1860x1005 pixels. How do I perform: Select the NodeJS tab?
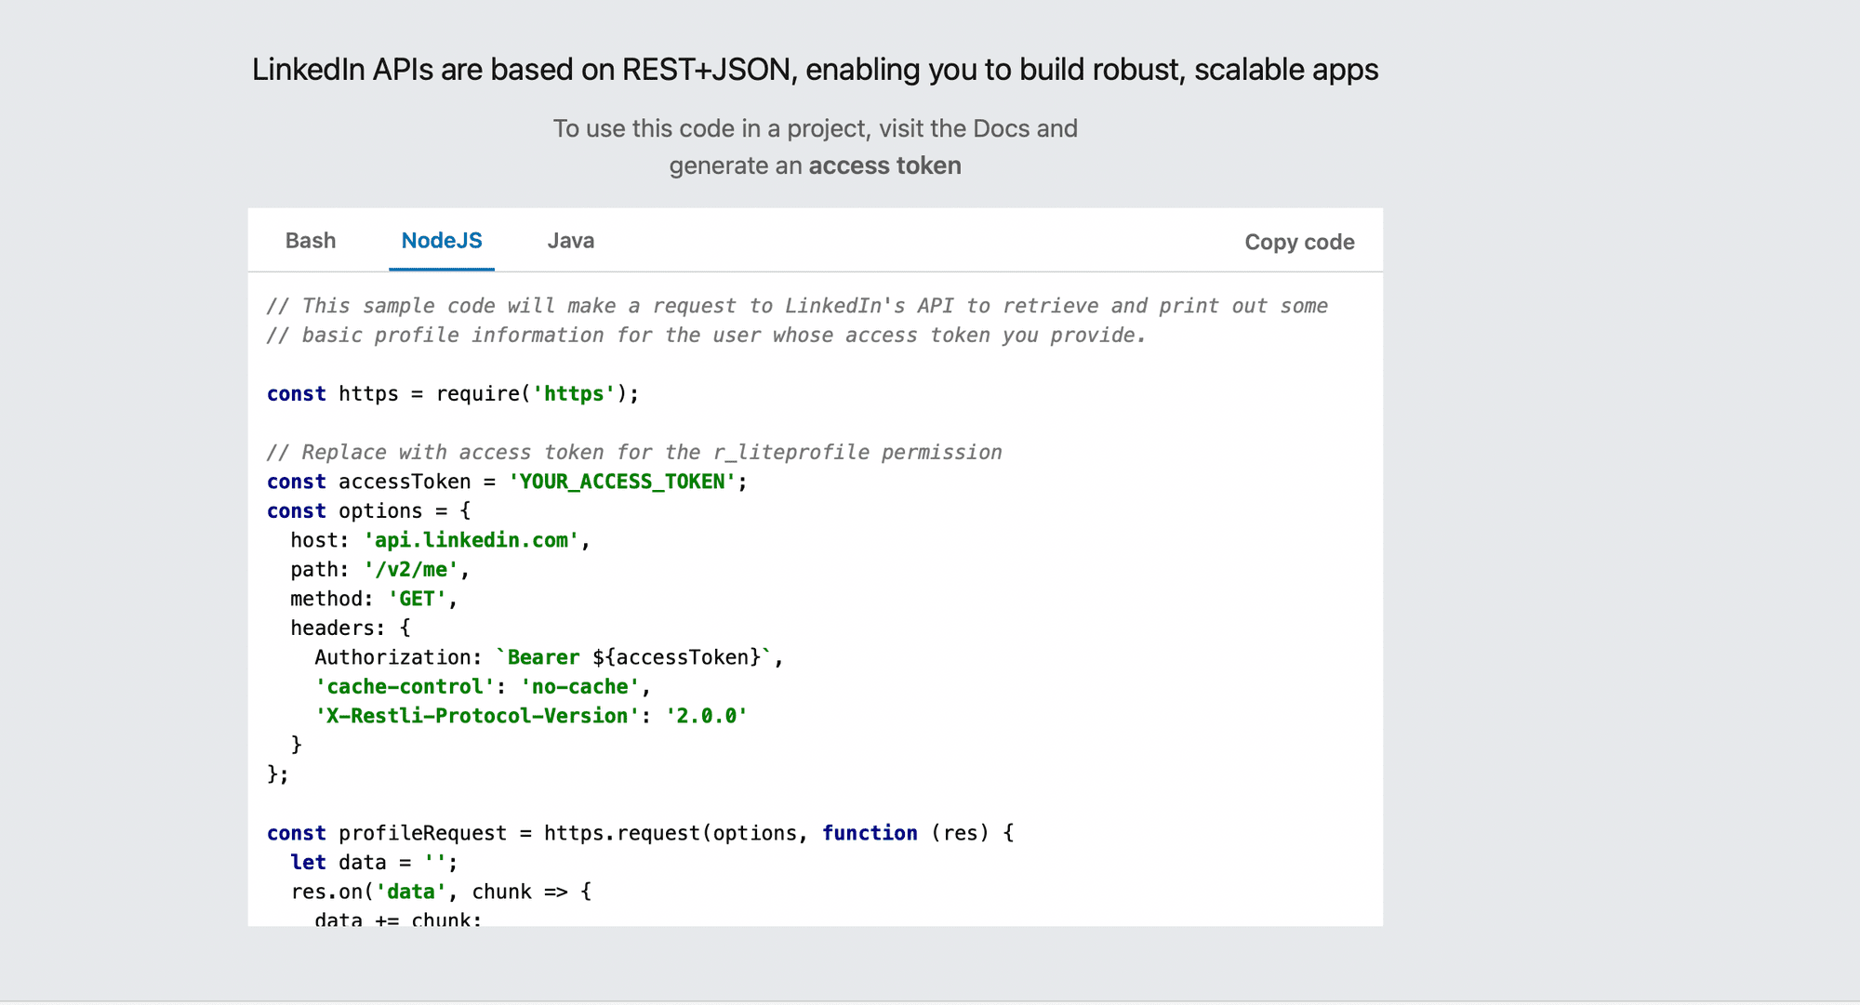click(x=442, y=241)
